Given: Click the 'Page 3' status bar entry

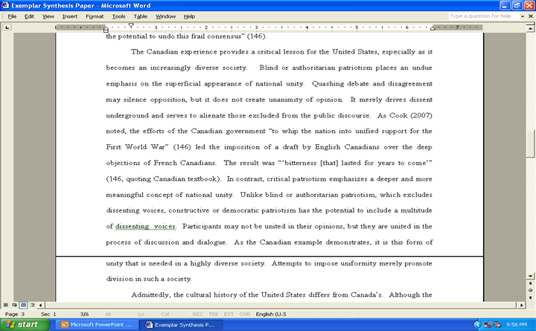Looking at the screenshot, I should (15, 314).
